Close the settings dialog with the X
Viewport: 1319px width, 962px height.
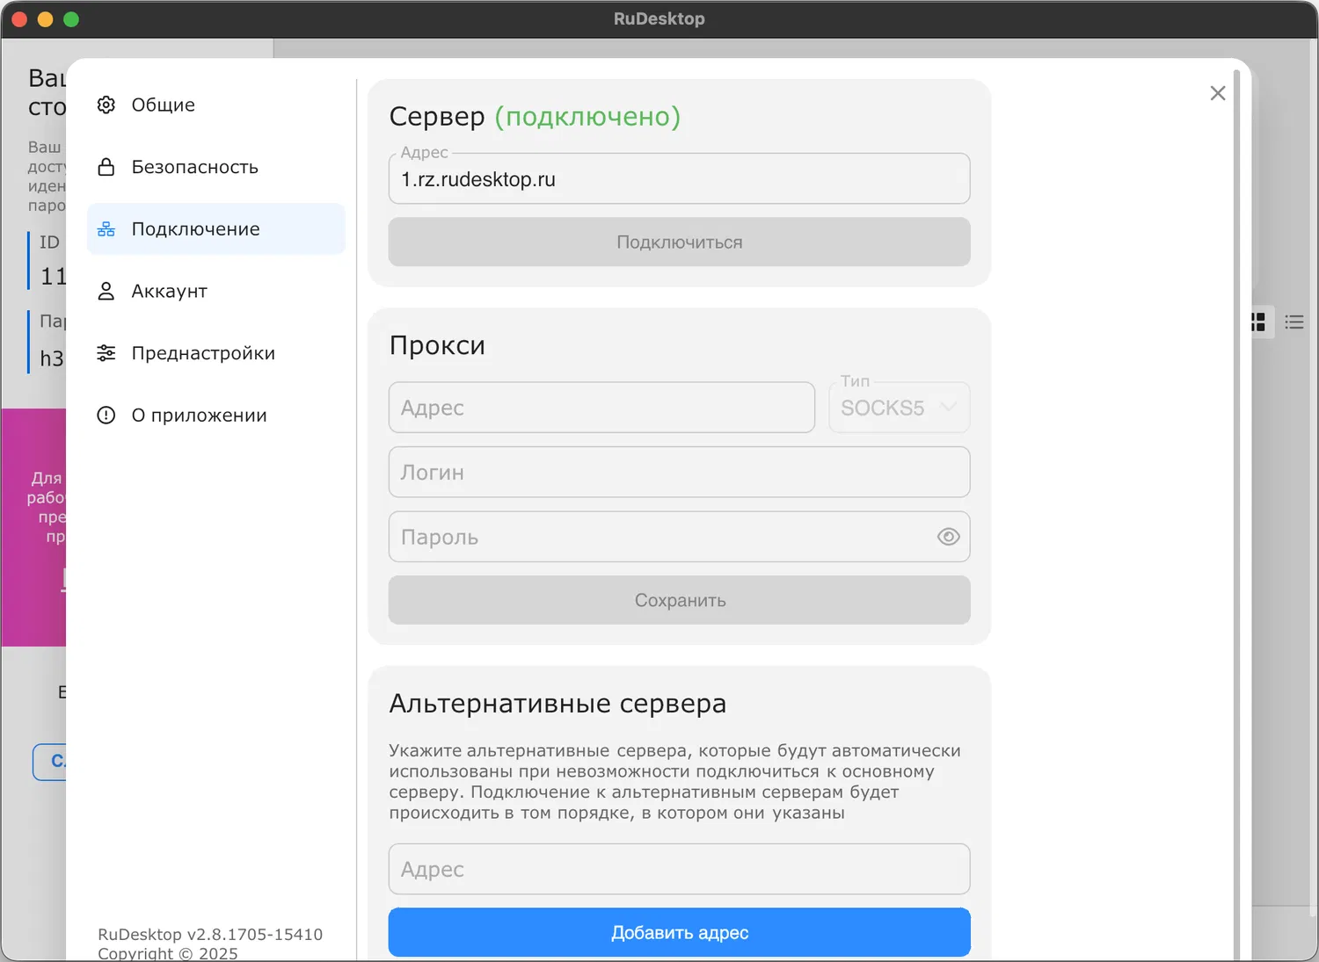[x=1218, y=93]
